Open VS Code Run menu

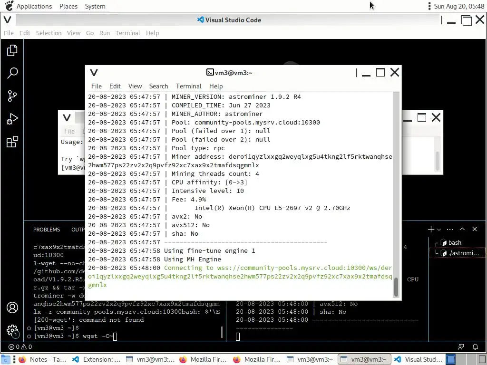tap(105, 33)
